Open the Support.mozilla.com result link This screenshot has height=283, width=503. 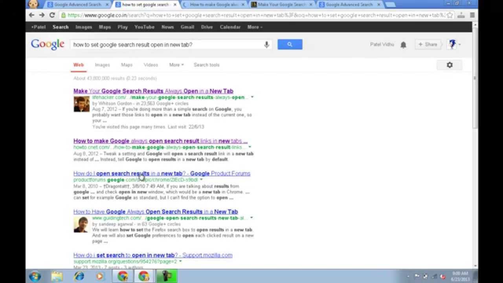153,255
